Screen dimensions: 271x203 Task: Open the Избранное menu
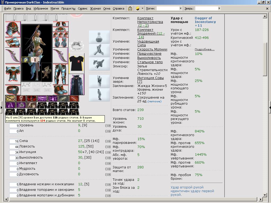(x=41, y=8)
